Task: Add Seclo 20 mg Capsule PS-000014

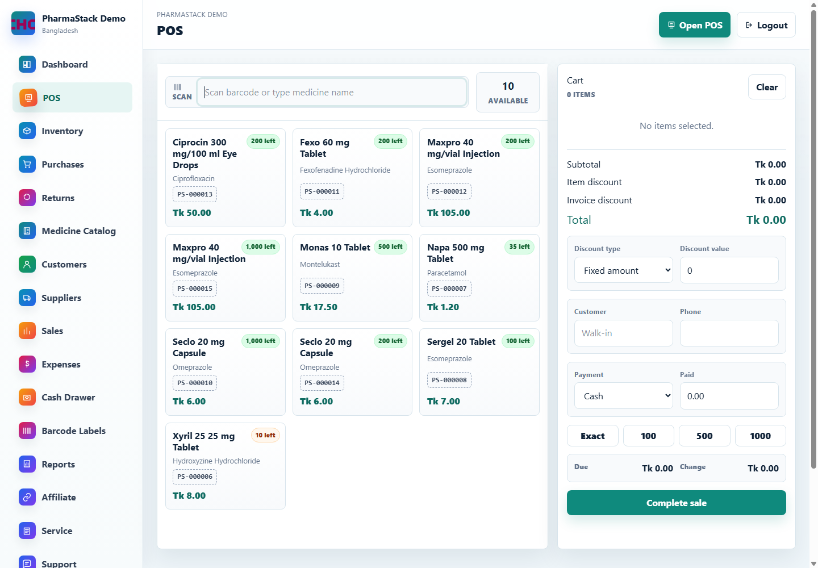Action: click(x=352, y=372)
